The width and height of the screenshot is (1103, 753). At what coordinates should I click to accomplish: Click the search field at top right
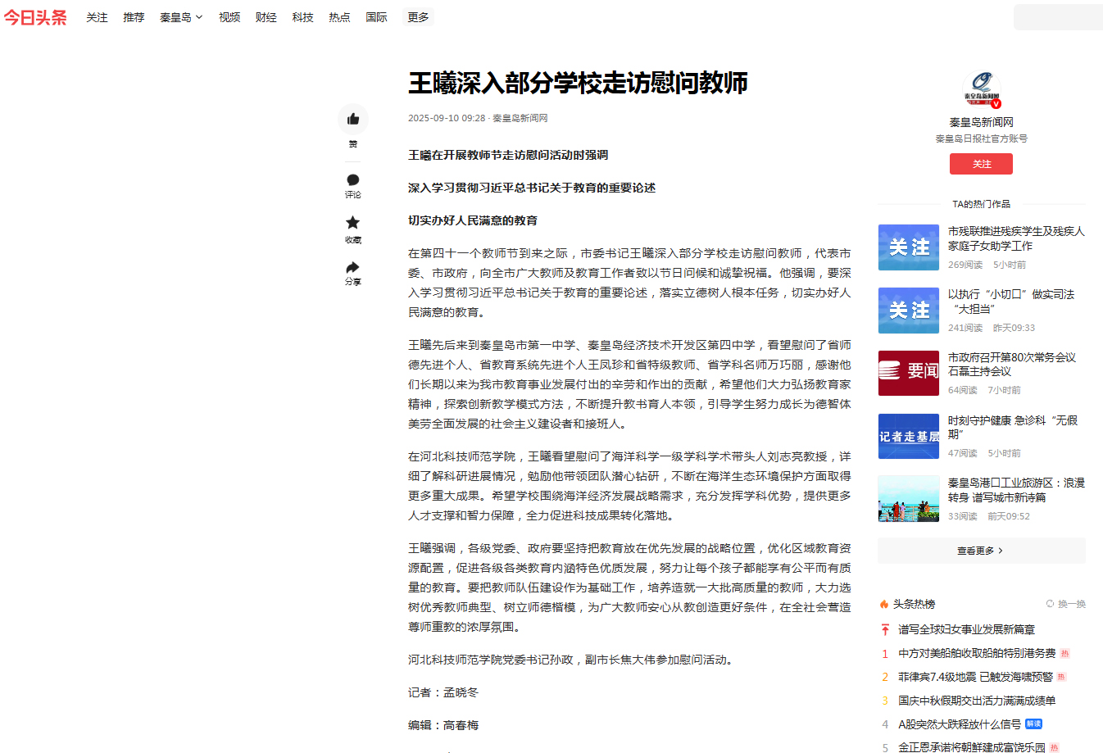point(1057,17)
